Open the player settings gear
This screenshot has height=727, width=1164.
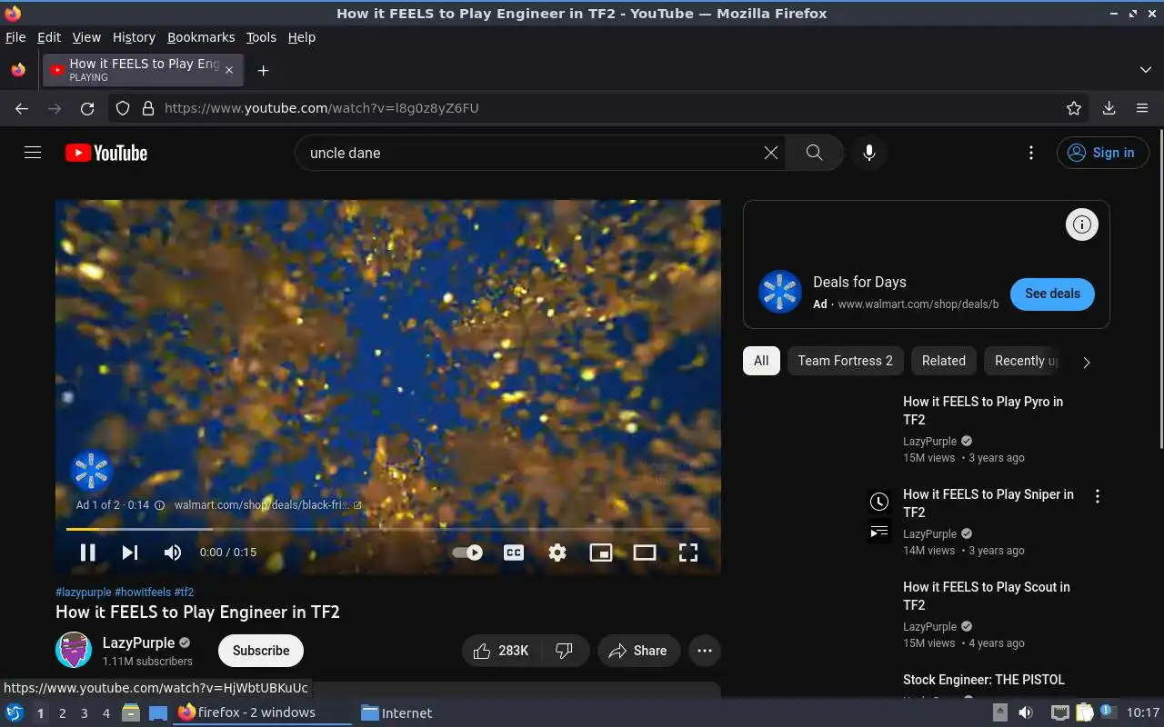coord(557,552)
